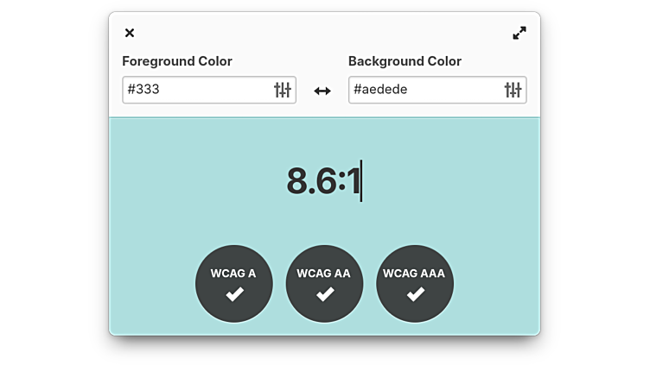Click the Foreground Color label
The image size is (650, 365).
point(177,61)
